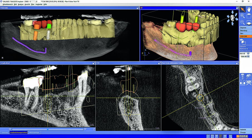This screenshot has width=252, height=138.
Task: Click the lower volume slice arrow icon
Action: (249, 23)
